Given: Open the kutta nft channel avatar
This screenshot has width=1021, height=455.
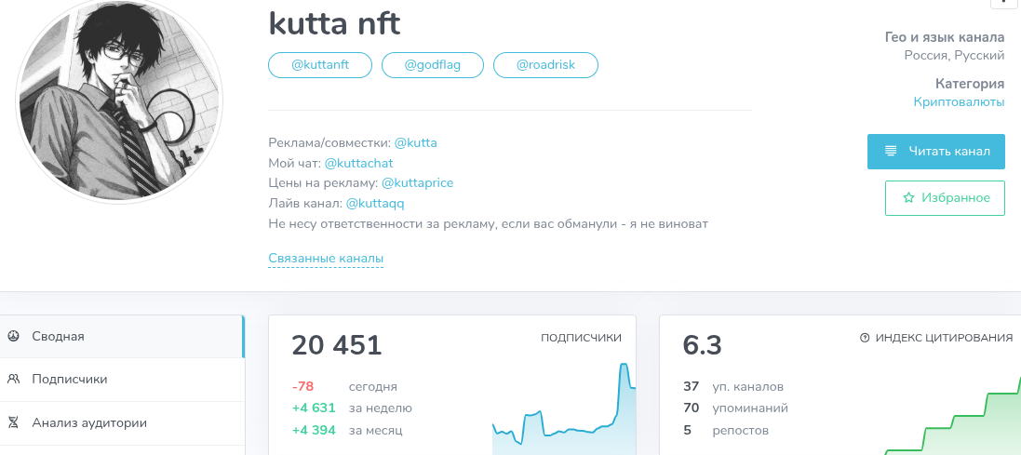Looking at the screenshot, I should point(119,100).
